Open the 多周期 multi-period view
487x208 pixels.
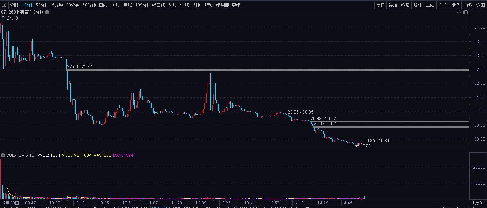222,5
